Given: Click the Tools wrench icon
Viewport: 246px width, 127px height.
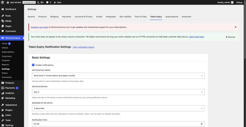Looking at the screenshot, I should pyautogui.click(x=3, y=120).
